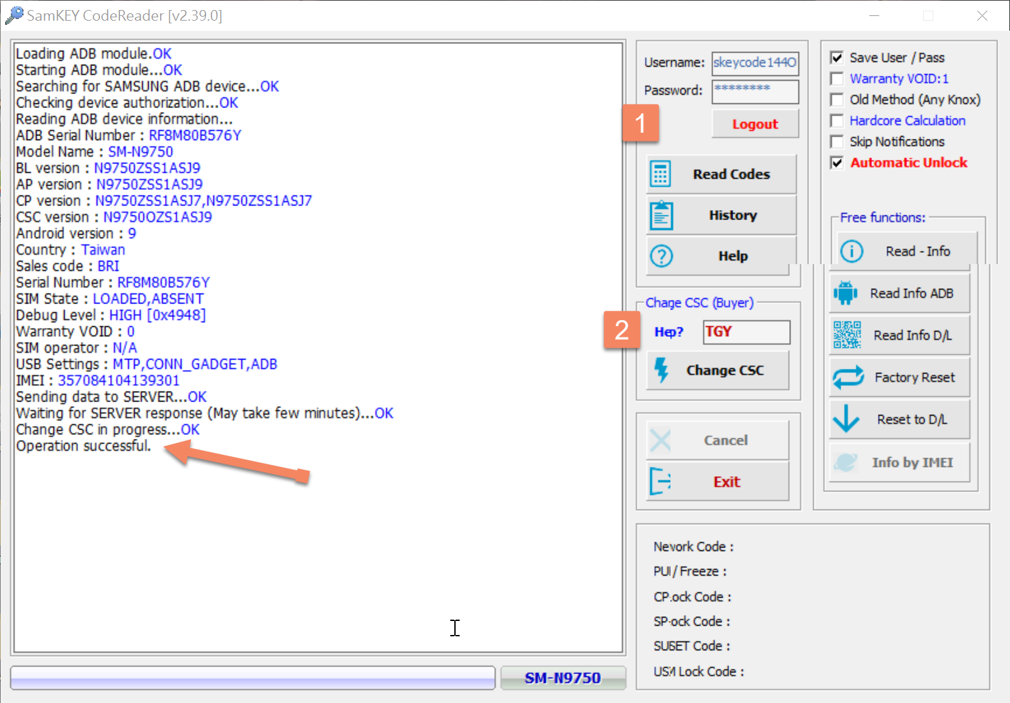Click the door icon on Exit button

660,482
